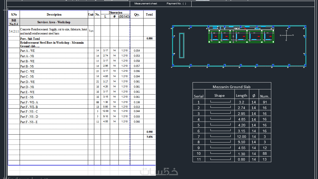Select the tall narrow rectangle inside floor plan
318x179 pixels.
[x=182, y=46]
